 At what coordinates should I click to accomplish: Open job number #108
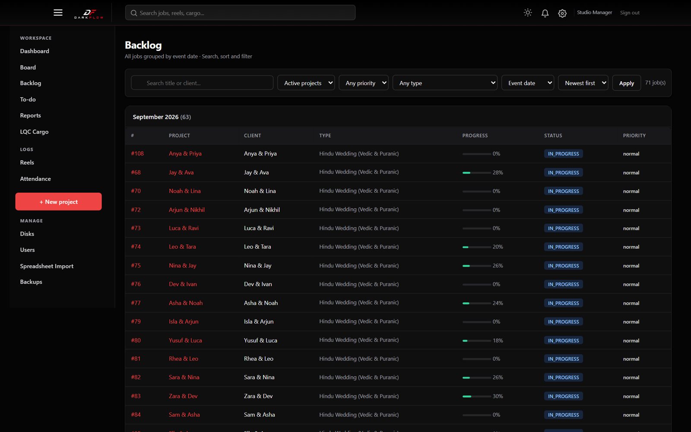coord(137,153)
